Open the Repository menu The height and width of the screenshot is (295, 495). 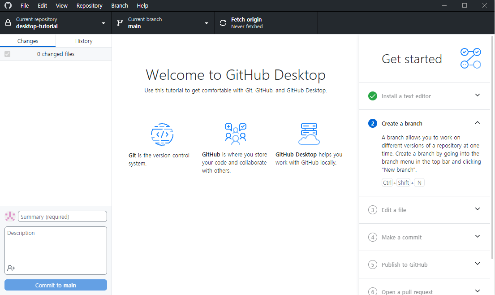point(89,6)
